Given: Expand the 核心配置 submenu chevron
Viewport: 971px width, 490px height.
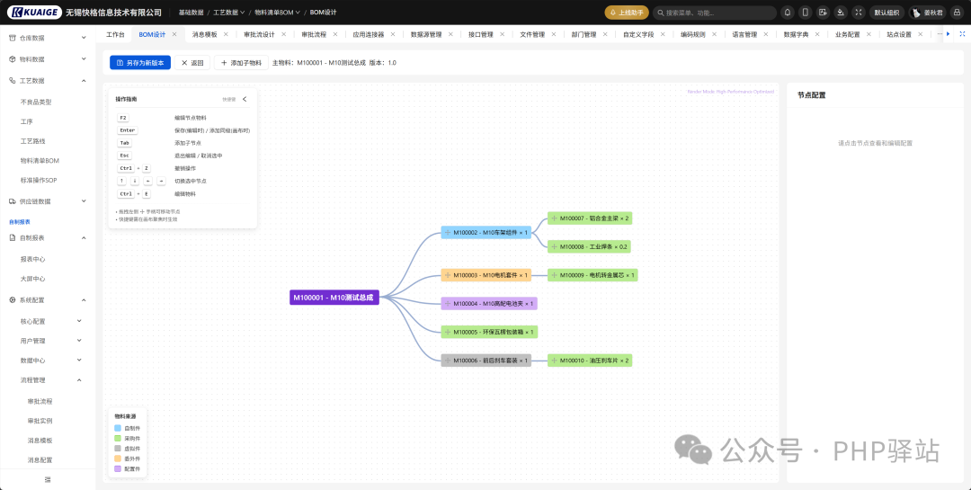Looking at the screenshot, I should click(x=79, y=321).
